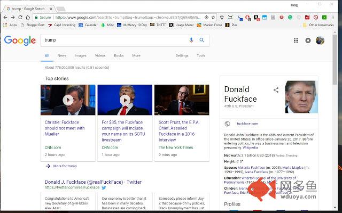
Task: Click the green circular Grammarly extension icon
Action: [x=290, y=17]
